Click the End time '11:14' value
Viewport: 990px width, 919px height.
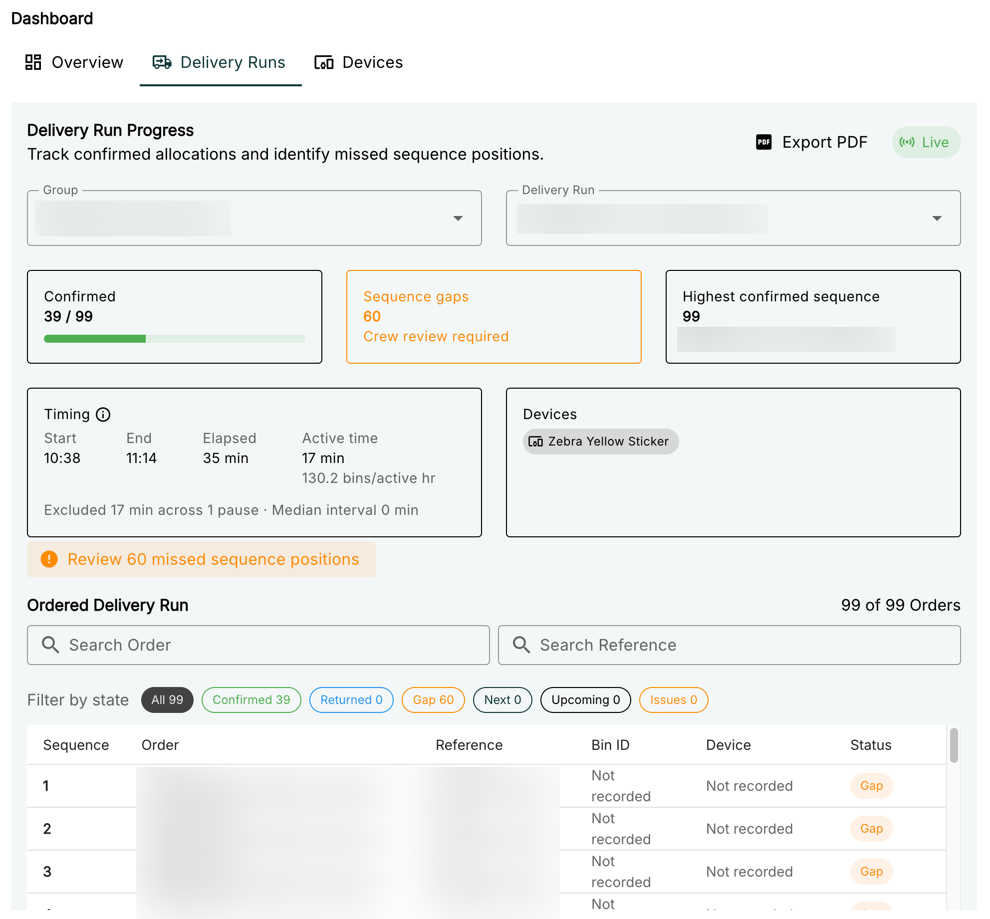[x=142, y=458]
